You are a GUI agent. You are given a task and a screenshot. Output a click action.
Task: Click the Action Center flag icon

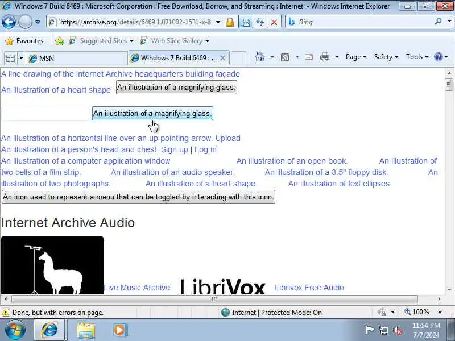(370, 330)
